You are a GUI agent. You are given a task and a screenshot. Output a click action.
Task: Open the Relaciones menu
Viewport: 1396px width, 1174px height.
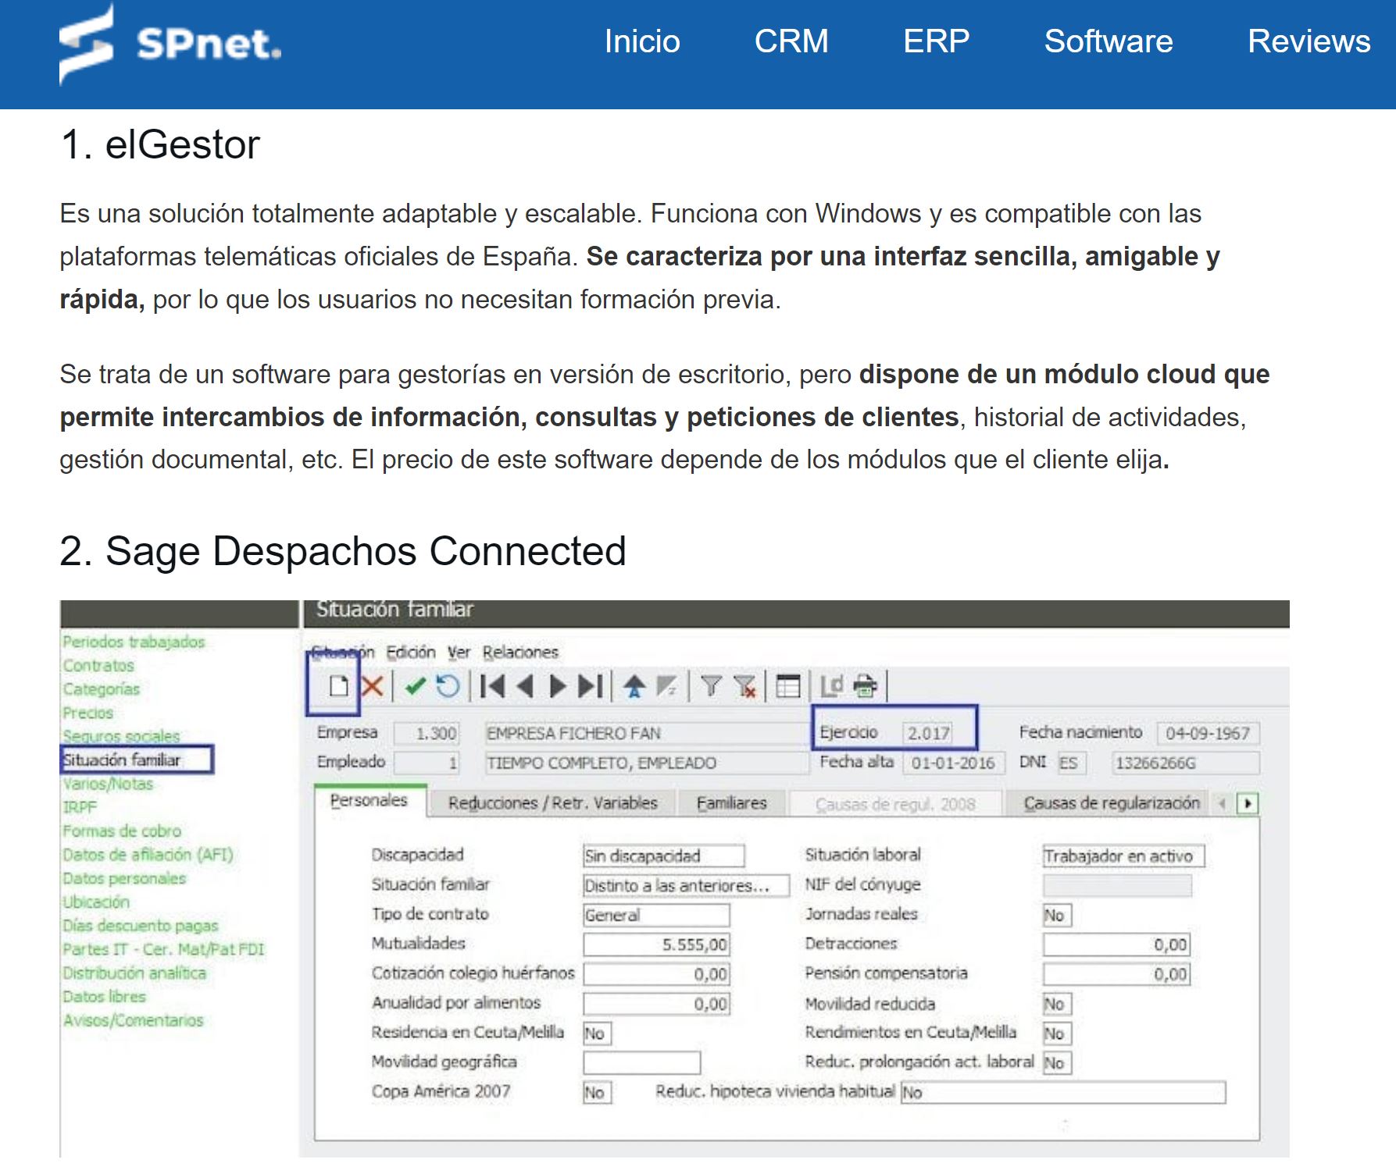pyautogui.click(x=520, y=652)
